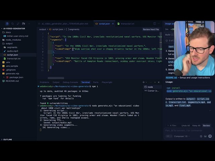Open the editor more actions ellipsis
Screen dimensions: 215x161
click(x=159, y=23)
